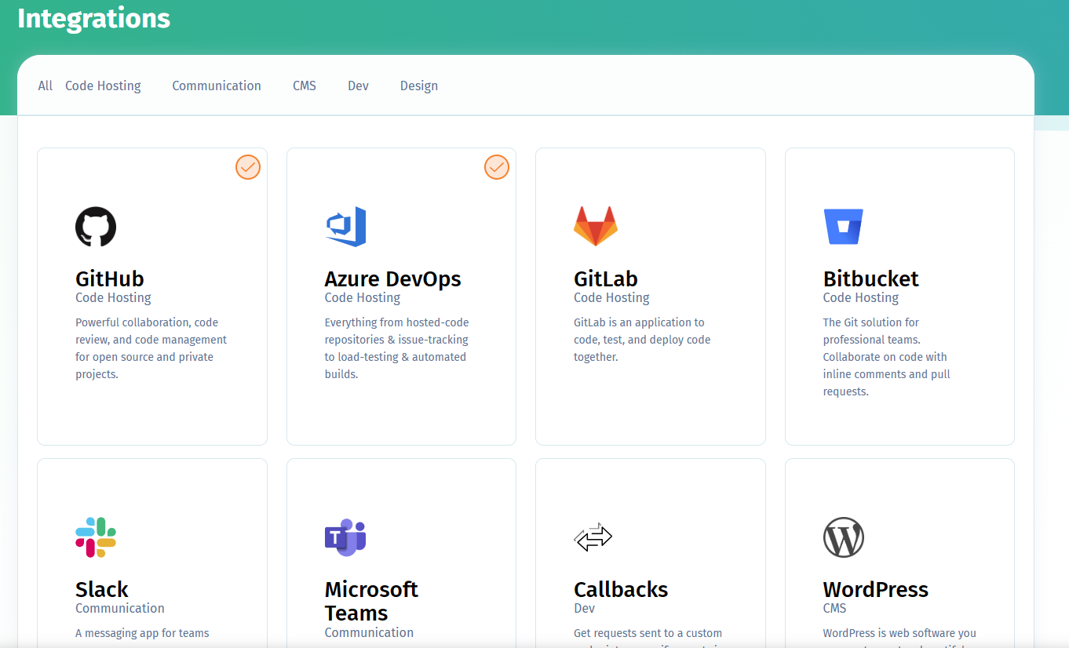1069x648 pixels.
Task: Switch to the All filter tab
Action: (45, 86)
